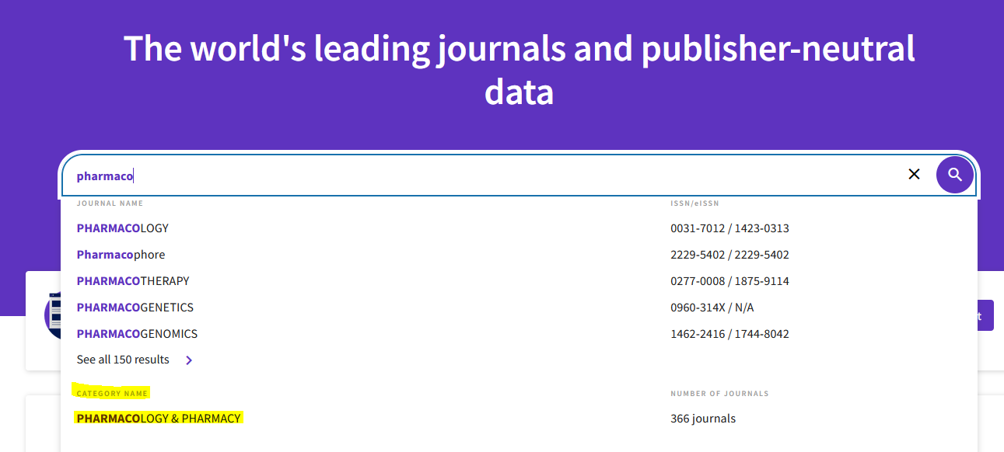The height and width of the screenshot is (452, 1004).
Task: Select the PHARMACOGENETICS journal entry
Action: (135, 308)
